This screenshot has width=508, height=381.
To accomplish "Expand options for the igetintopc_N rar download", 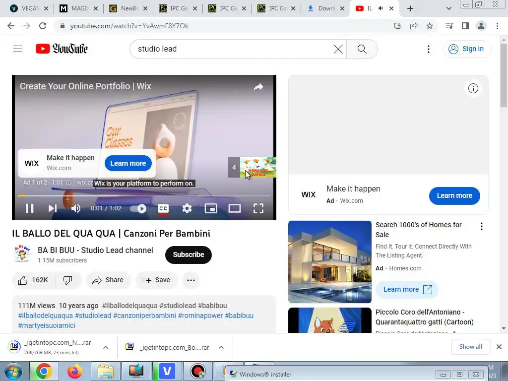I will [106, 347].
